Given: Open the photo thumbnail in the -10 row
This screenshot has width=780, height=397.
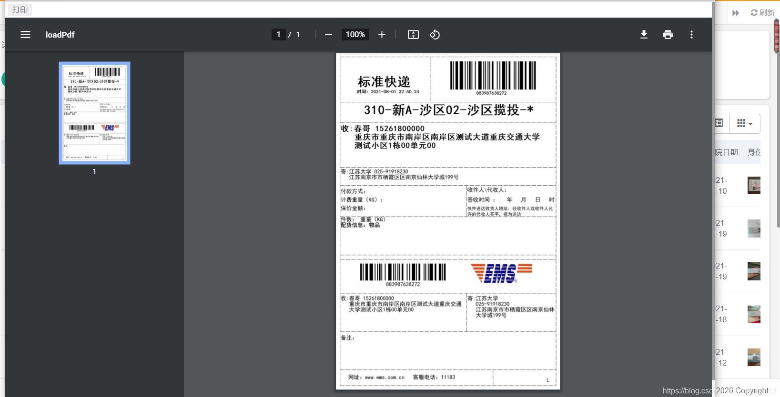Looking at the screenshot, I should point(754,186).
